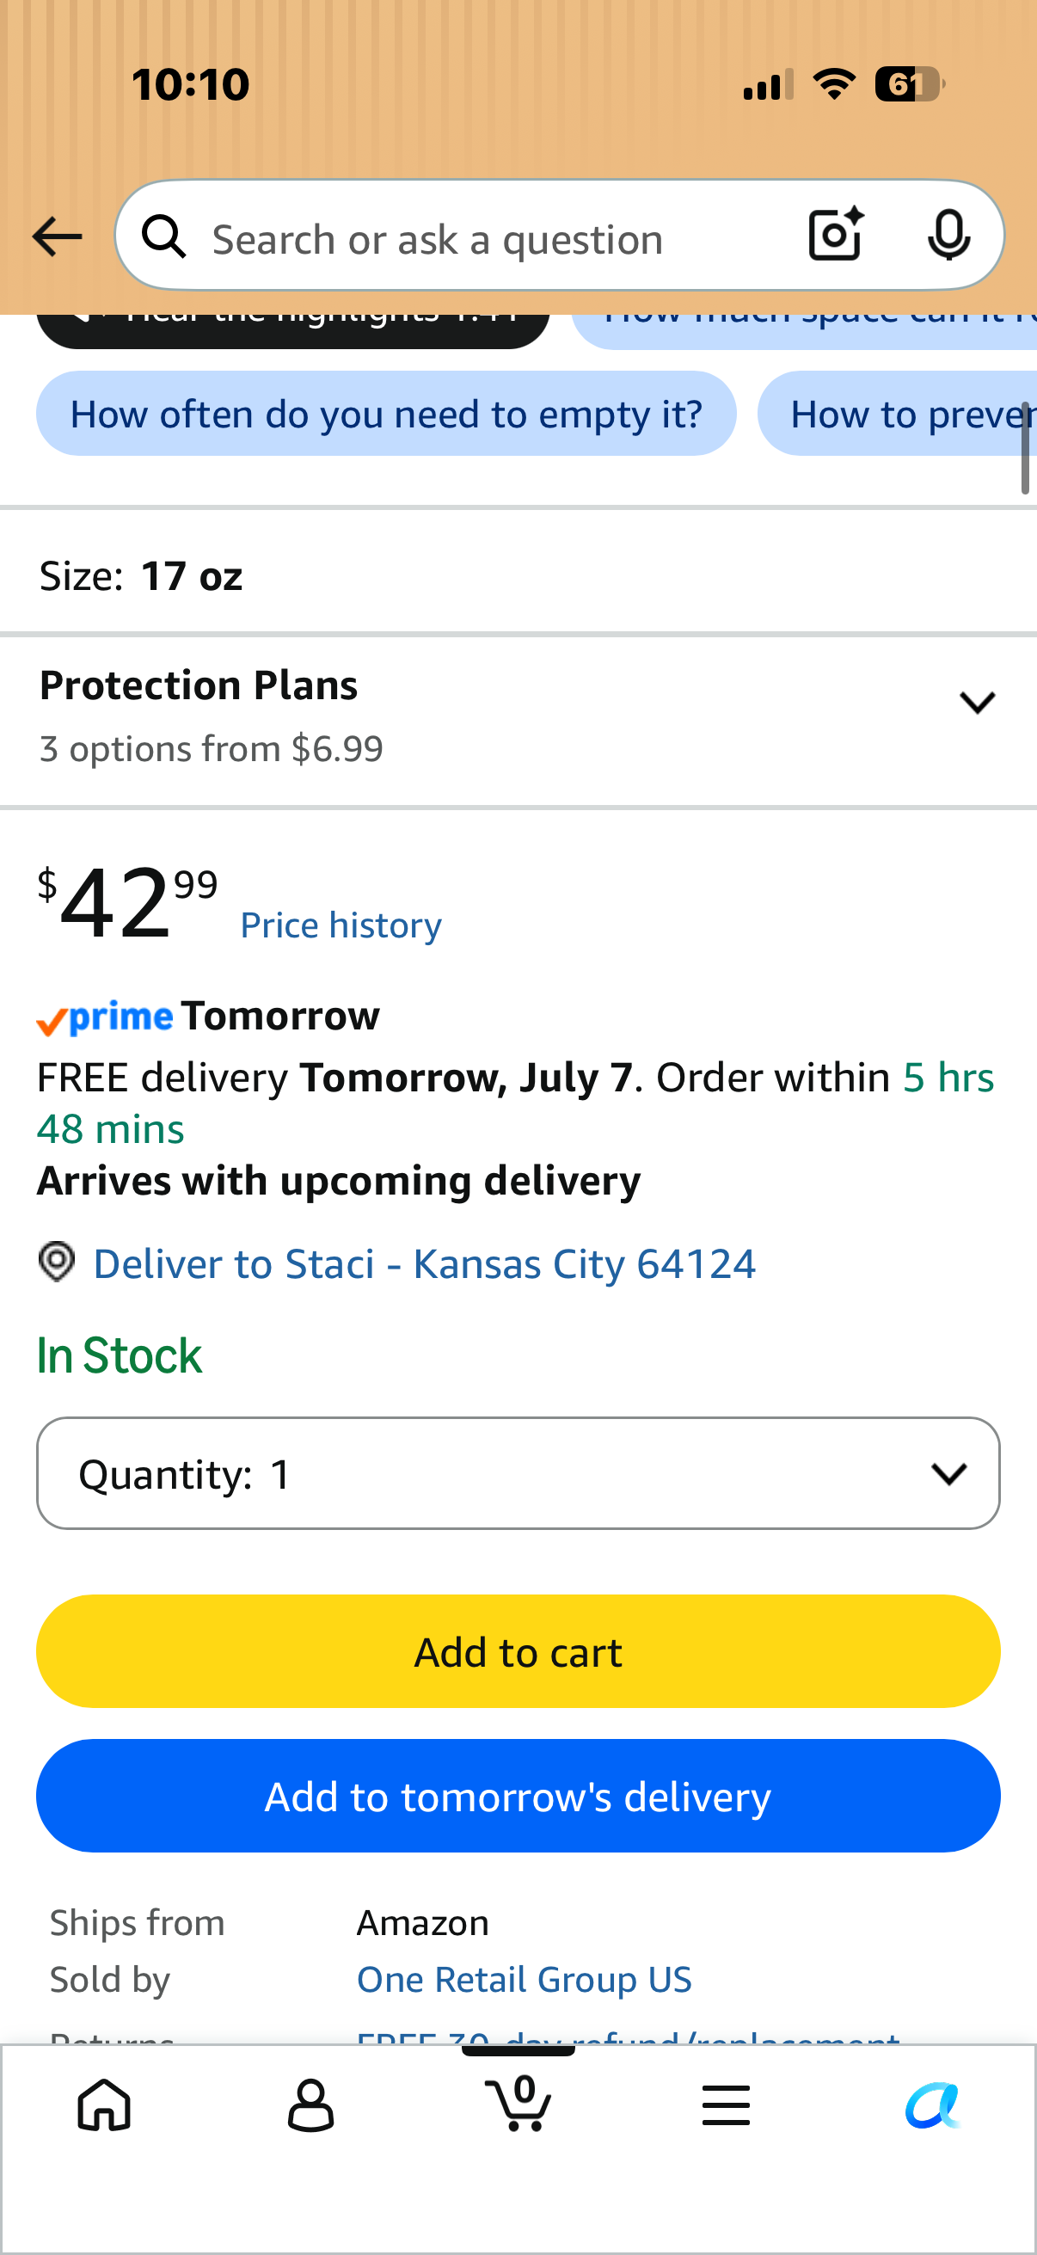
Task: Open the Alexa assistant icon
Action: coord(933,2104)
